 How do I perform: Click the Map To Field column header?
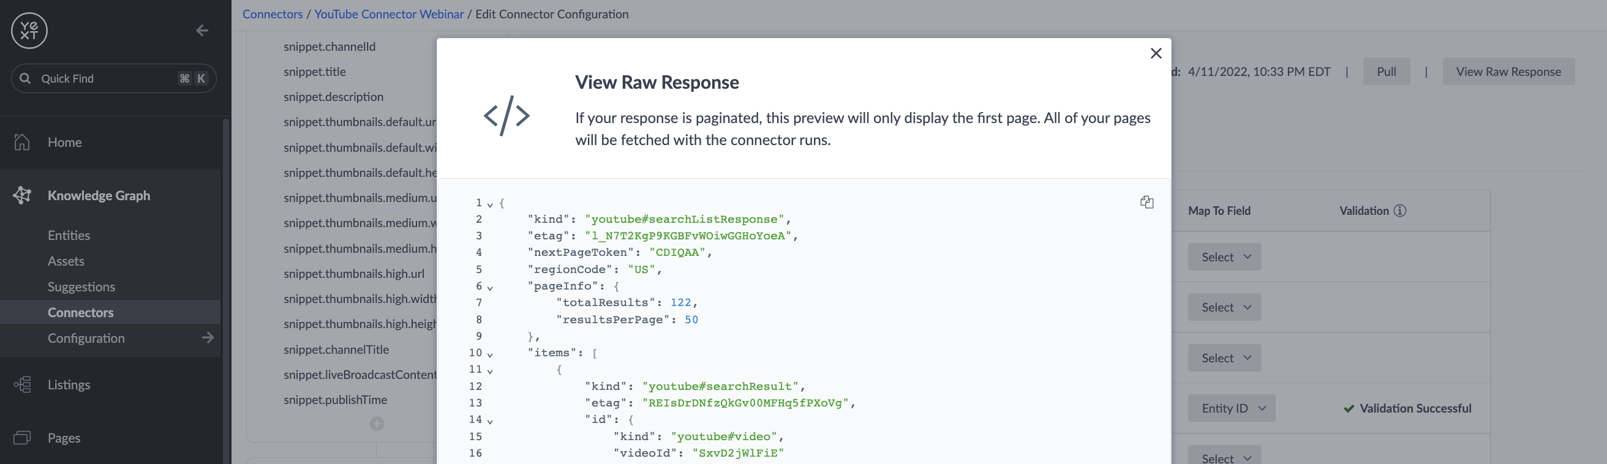1219,211
